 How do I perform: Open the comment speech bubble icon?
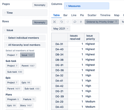tap(75, 22)
